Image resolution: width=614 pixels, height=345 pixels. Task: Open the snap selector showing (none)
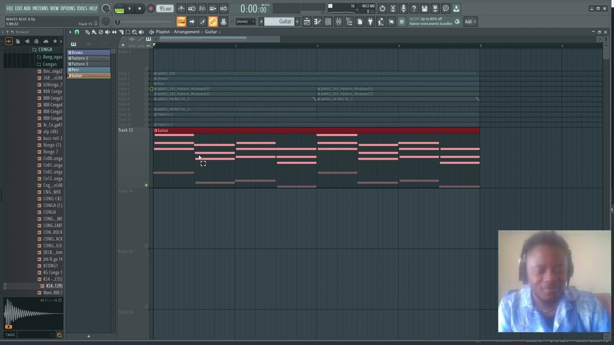[x=245, y=22]
